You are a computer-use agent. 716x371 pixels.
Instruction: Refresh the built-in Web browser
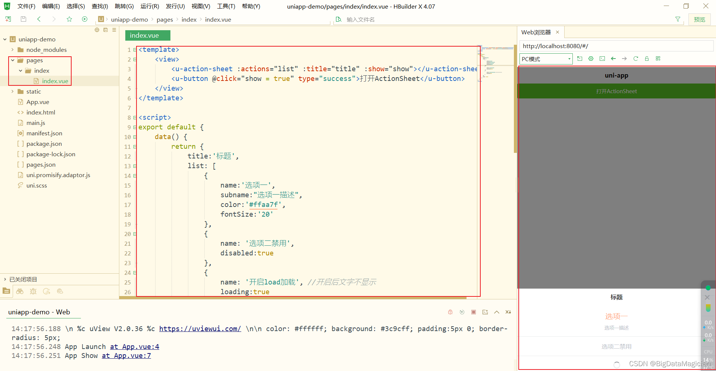coord(636,59)
